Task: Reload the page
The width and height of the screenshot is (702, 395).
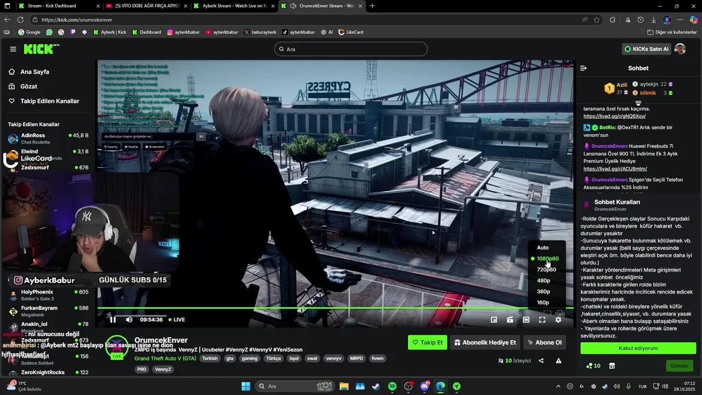Action: tap(20, 20)
